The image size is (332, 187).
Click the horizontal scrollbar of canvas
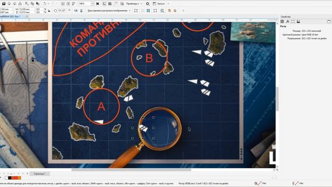131,170
